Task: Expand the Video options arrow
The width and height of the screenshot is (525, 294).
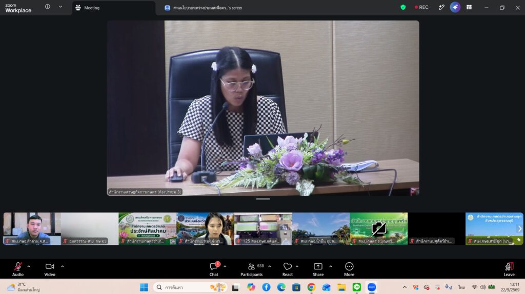Action: click(x=62, y=266)
